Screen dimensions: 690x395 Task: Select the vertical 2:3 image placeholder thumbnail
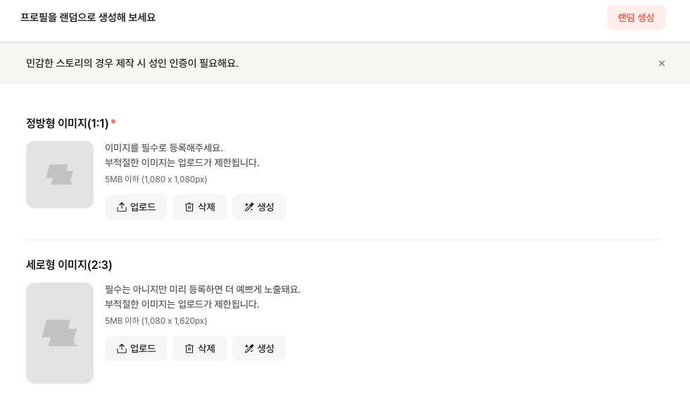pos(60,333)
